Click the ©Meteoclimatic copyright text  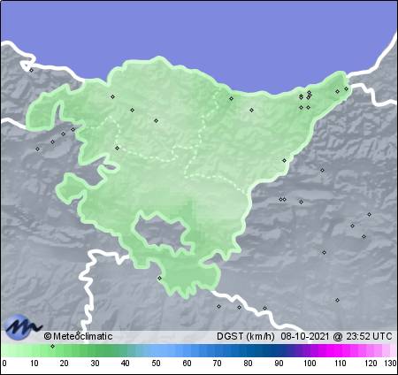tap(78, 336)
